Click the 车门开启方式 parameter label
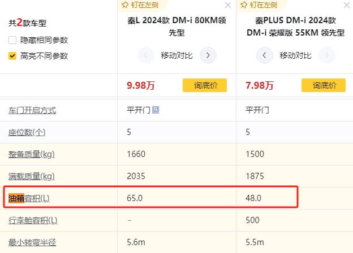Image resolution: width=353 pixels, height=253 pixels. click(x=32, y=110)
